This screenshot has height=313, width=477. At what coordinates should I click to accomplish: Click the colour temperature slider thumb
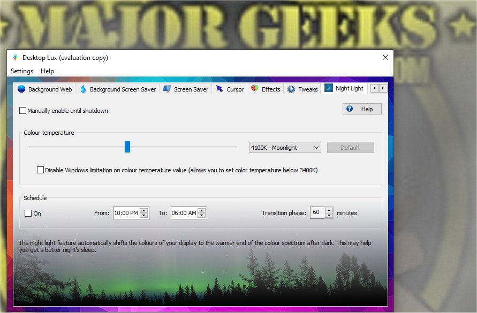coord(127,147)
